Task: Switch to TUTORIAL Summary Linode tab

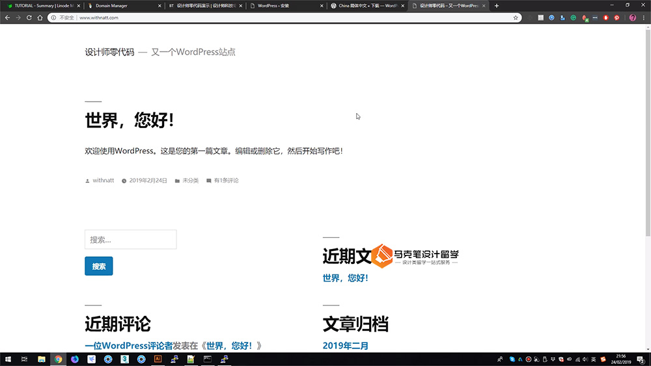Action: [44, 6]
